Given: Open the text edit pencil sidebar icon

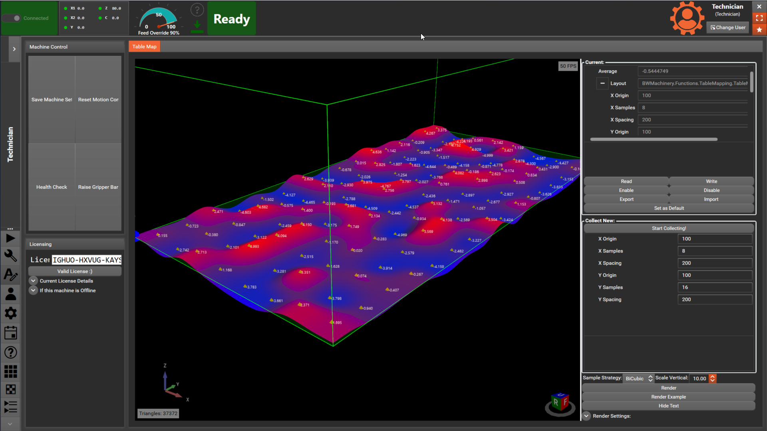Looking at the screenshot, I should (x=10, y=275).
